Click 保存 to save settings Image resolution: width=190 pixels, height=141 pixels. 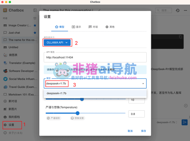pyautogui.click(x=144, y=131)
